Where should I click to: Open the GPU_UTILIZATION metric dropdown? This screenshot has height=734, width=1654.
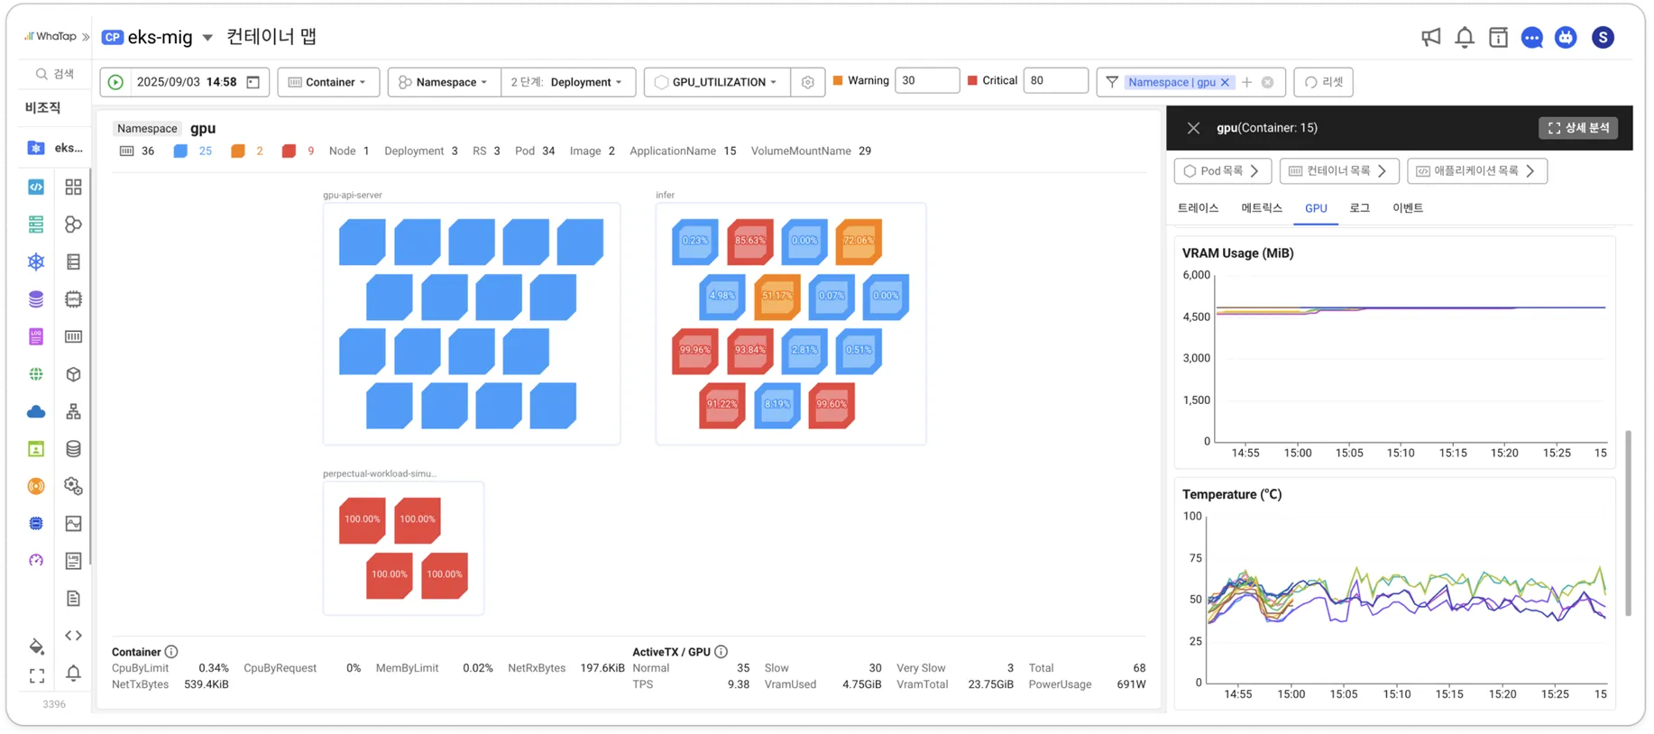(x=717, y=82)
